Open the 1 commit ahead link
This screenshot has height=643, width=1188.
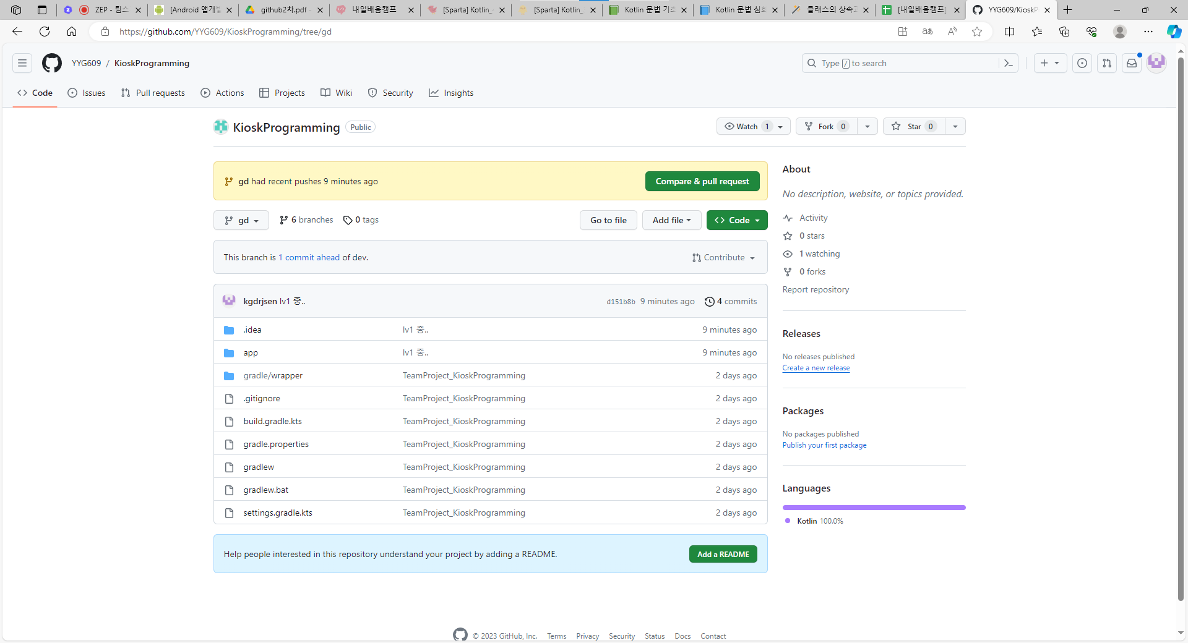click(309, 257)
